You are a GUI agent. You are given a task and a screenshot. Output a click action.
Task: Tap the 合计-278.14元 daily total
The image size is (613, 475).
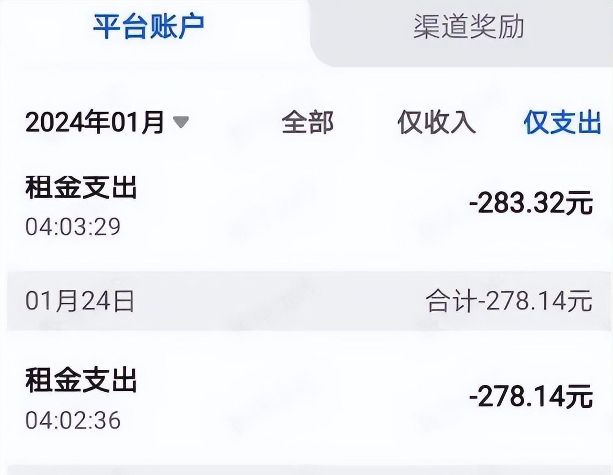pyautogui.click(x=509, y=301)
